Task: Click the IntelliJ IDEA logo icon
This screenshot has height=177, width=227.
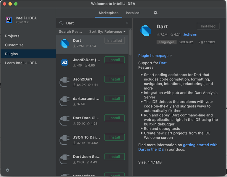Action: 9,20
